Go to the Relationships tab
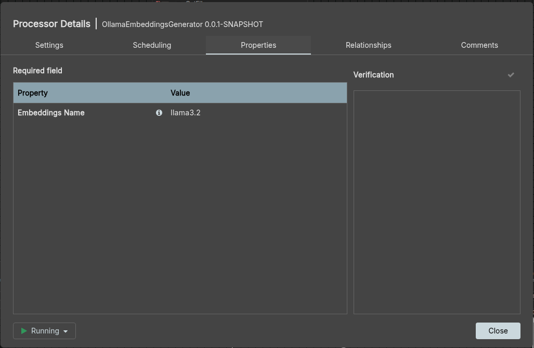 tap(368, 45)
